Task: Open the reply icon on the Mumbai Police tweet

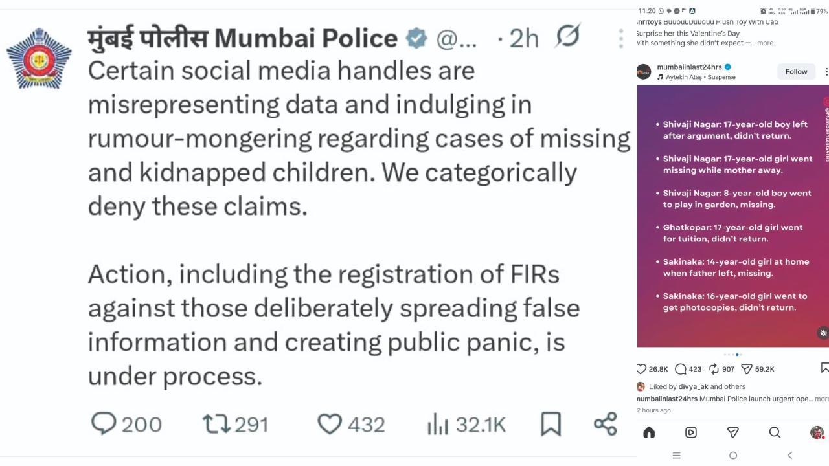Action: click(x=106, y=424)
